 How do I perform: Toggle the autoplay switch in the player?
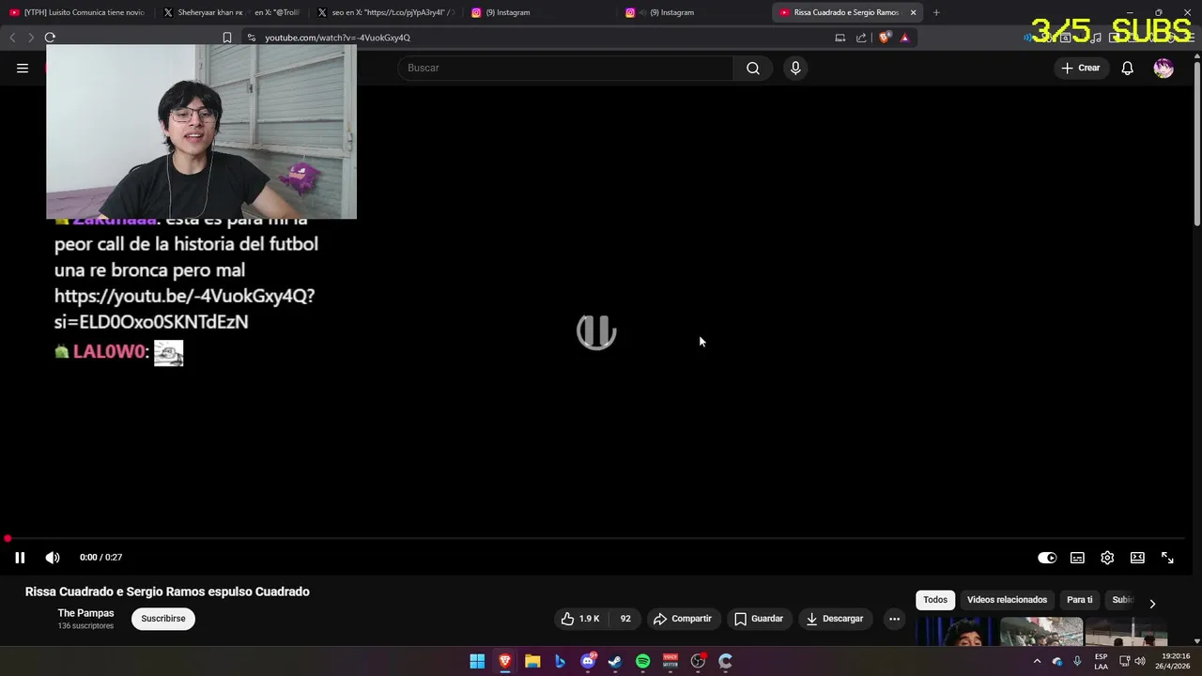[1047, 558]
